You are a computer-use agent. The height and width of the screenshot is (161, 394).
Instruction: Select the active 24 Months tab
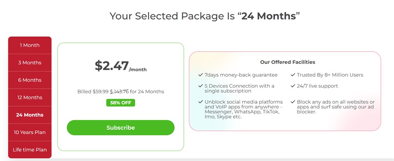point(30,115)
